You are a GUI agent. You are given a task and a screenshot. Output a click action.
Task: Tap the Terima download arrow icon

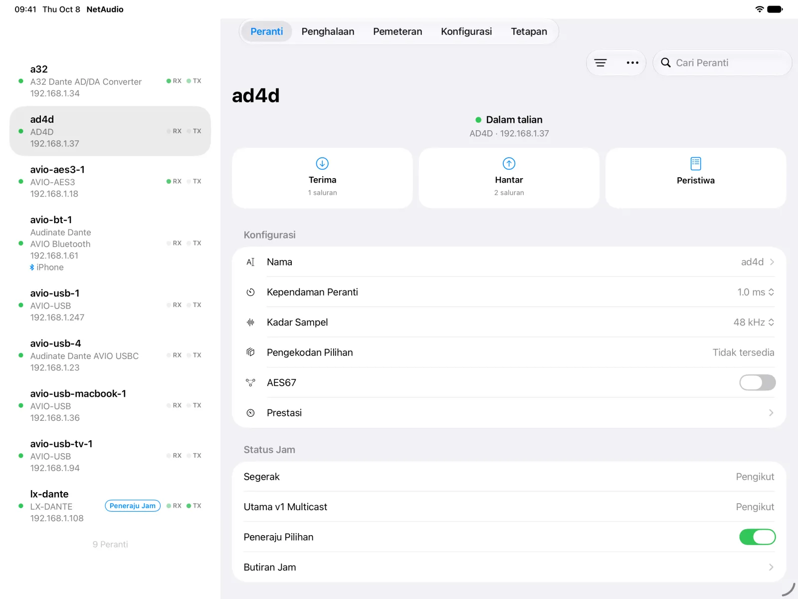pyautogui.click(x=322, y=163)
